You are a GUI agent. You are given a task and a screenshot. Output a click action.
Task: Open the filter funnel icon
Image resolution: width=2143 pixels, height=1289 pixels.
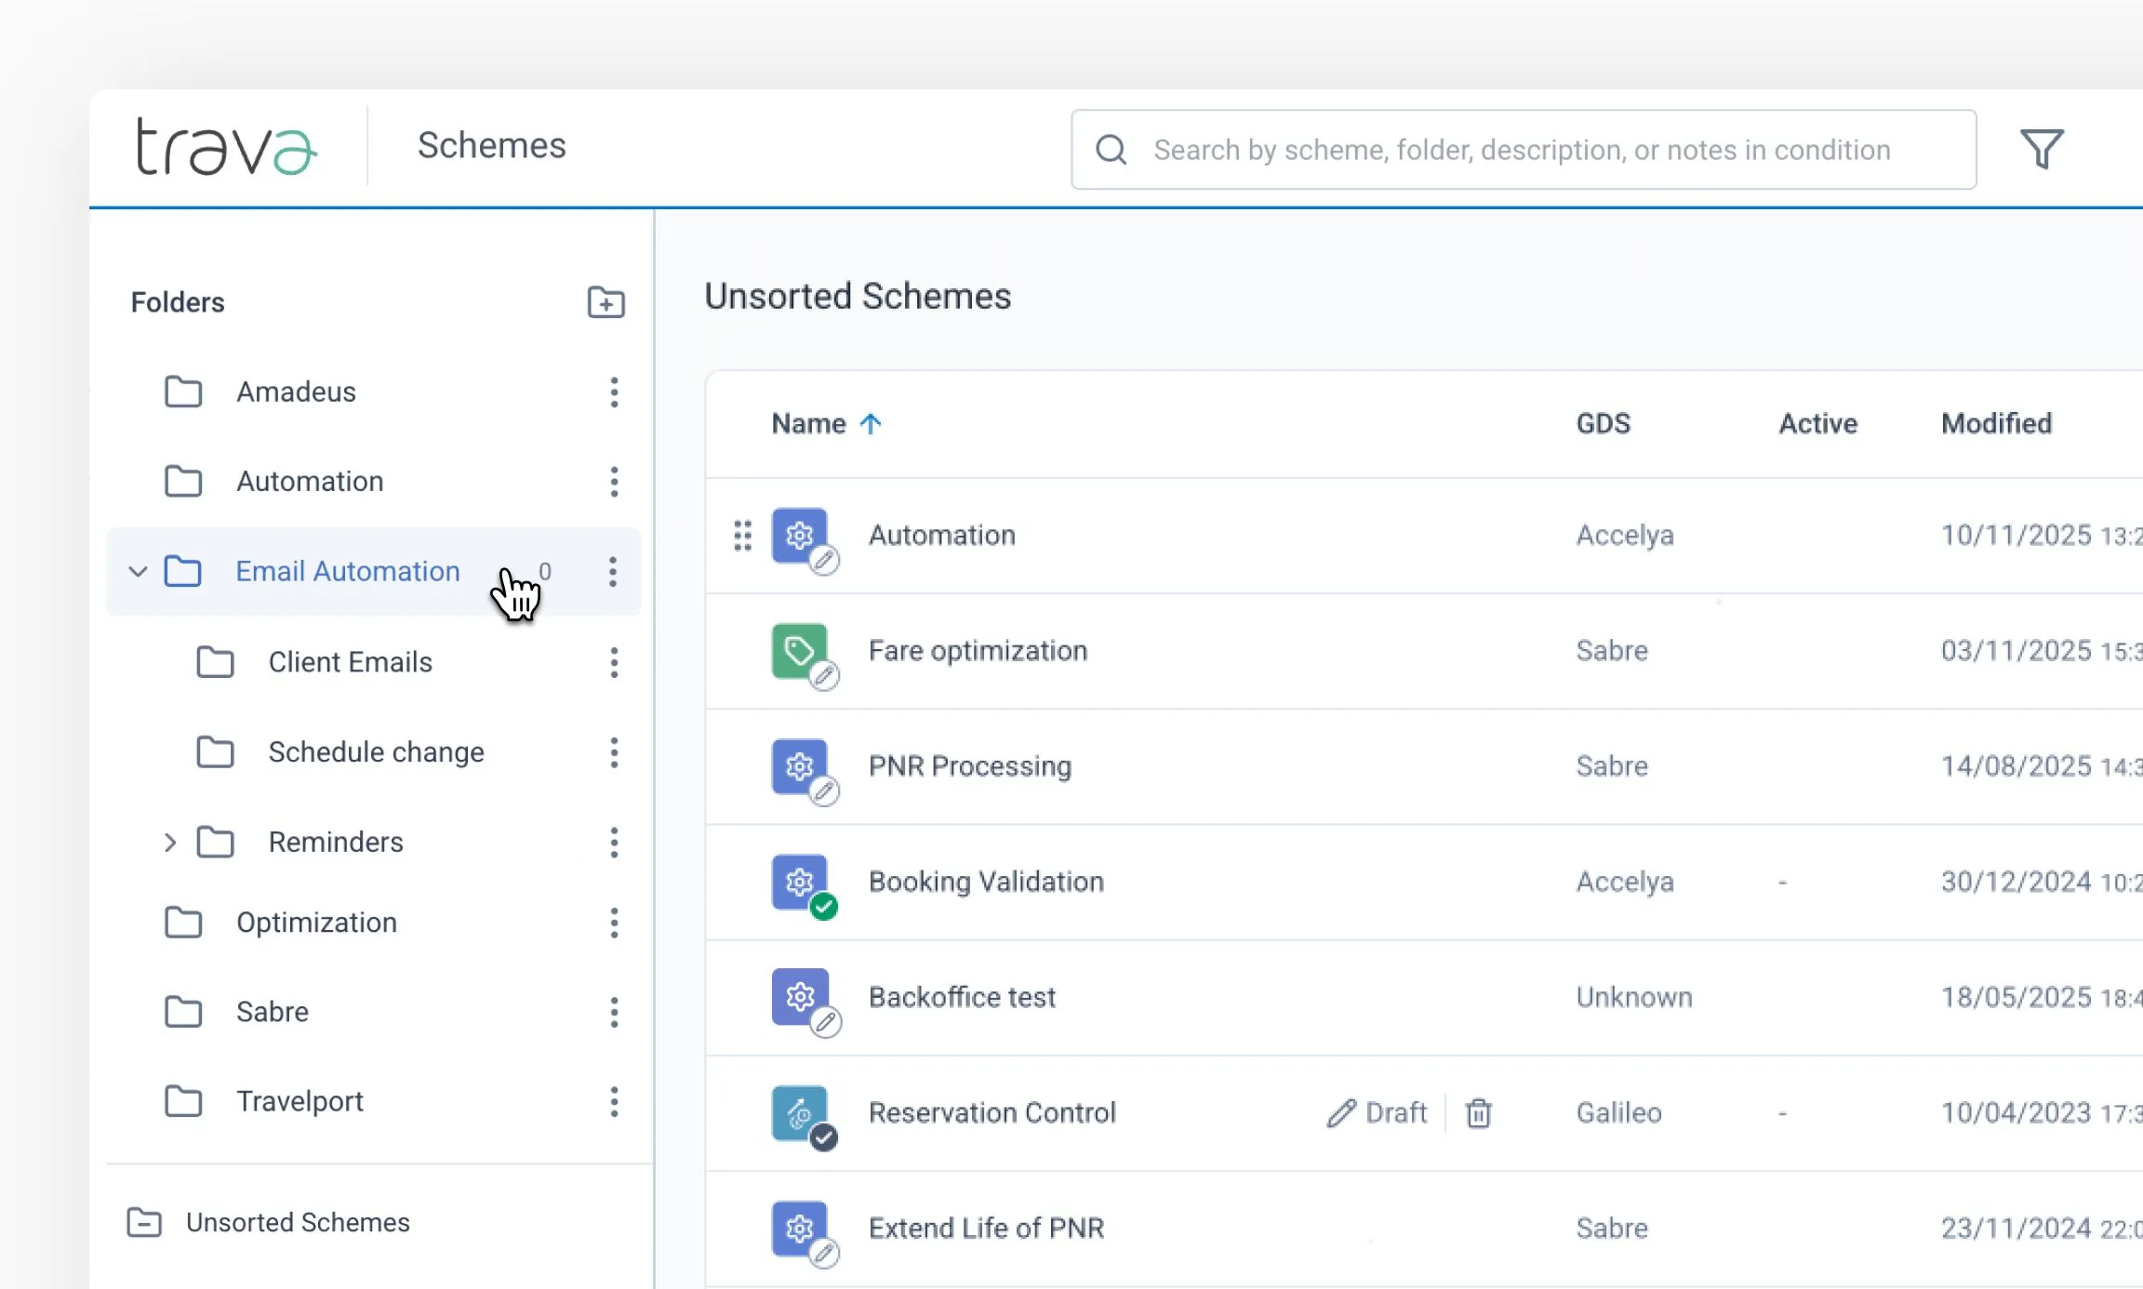pyautogui.click(x=2042, y=149)
